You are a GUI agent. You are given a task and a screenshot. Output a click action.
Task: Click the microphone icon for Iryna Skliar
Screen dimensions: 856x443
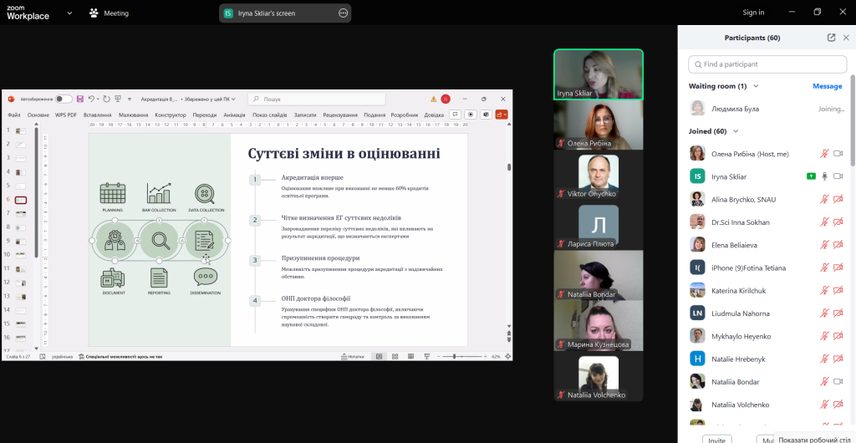tap(824, 176)
